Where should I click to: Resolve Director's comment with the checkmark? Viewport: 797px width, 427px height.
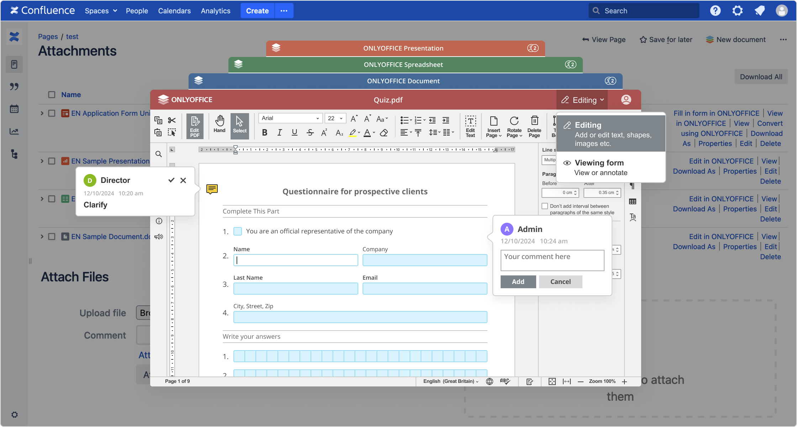pyautogui.click(x=171, y=180)
